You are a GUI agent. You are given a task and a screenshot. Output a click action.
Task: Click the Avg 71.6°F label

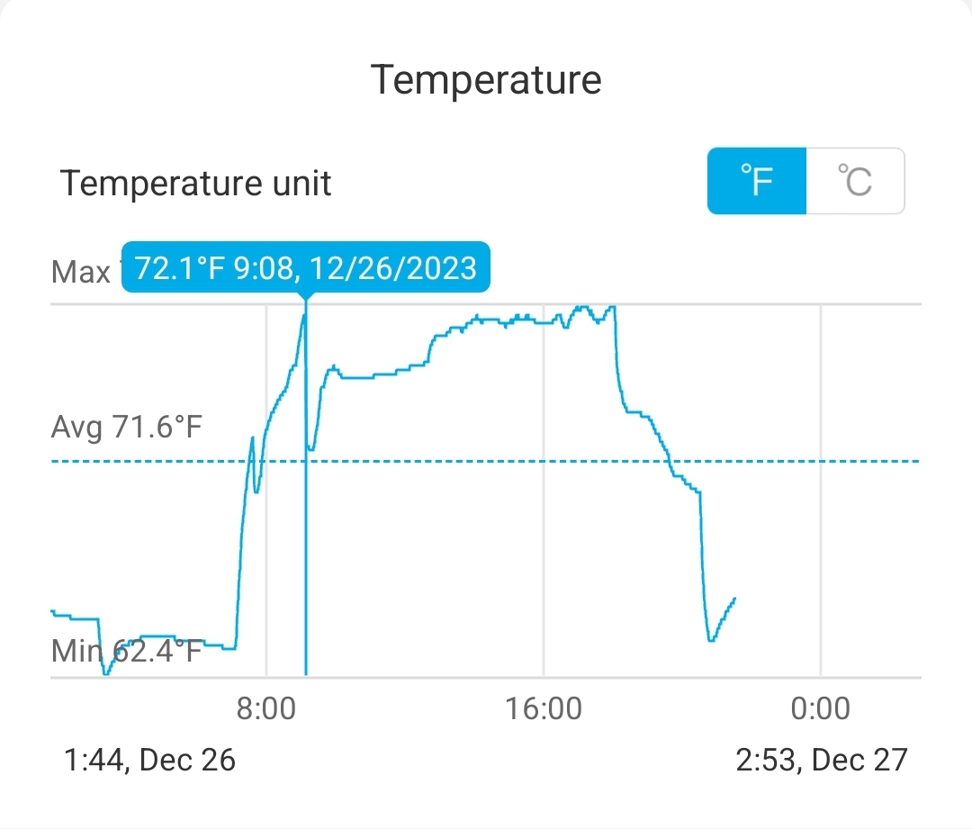tap(127, 427)
